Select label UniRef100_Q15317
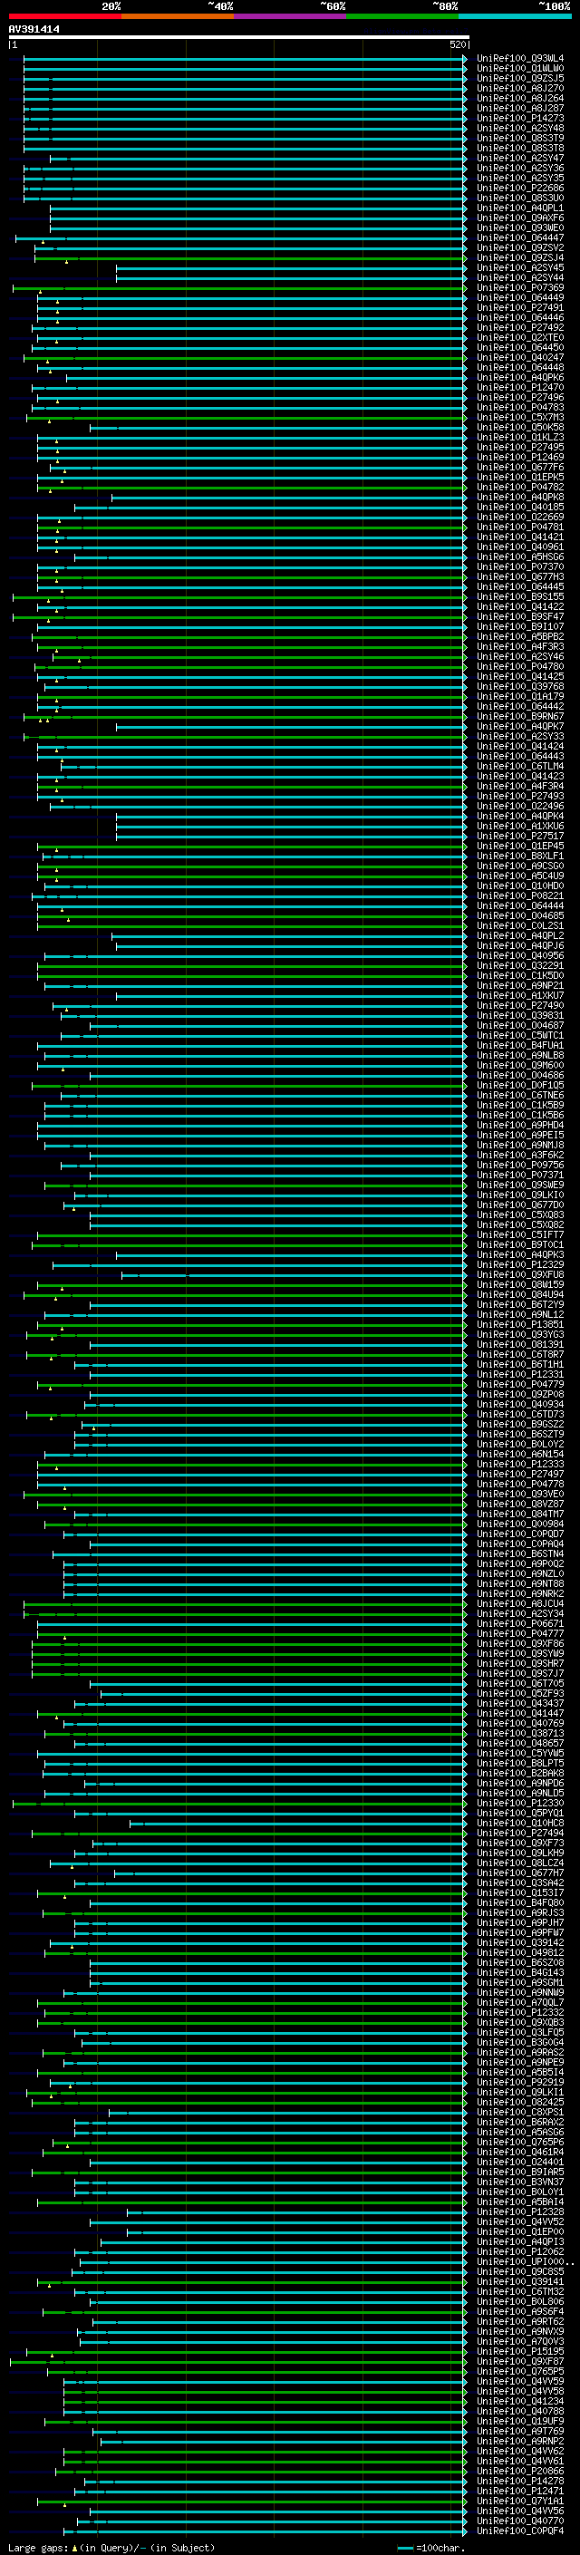The image size is (580, 2555). pyautogui.click(x=519, y=1892)
